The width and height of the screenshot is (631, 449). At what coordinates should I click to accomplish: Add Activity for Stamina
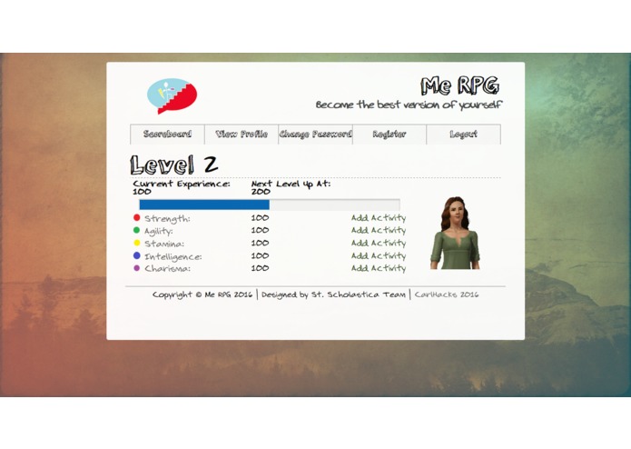click(x=379, y=244)
